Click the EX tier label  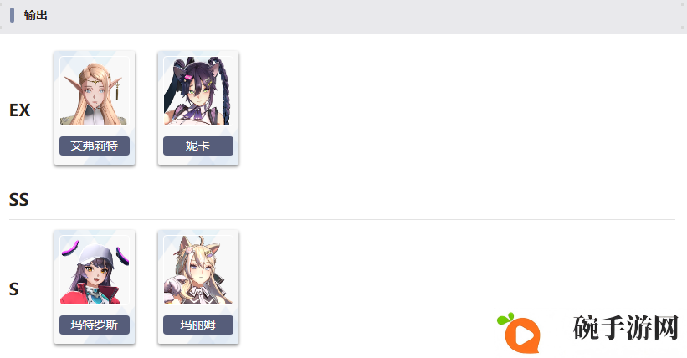(x=20, y=110)
